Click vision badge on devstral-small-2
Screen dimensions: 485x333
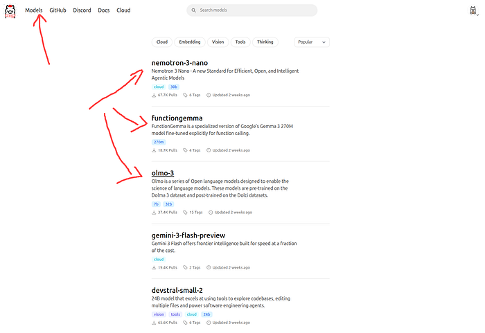159,314
